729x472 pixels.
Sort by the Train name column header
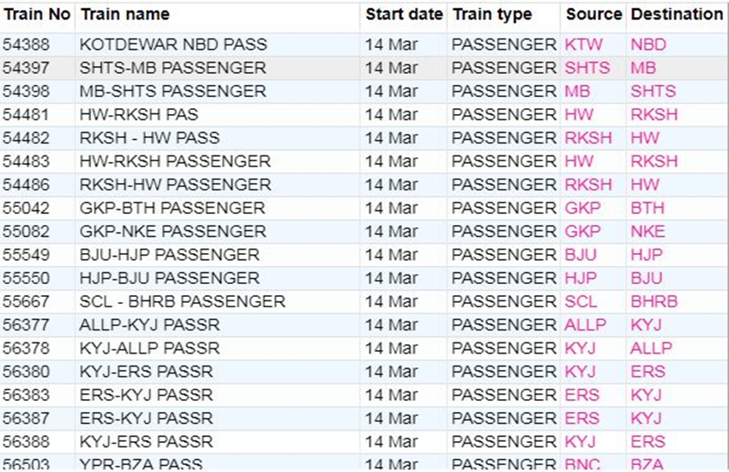click(124, 15)
